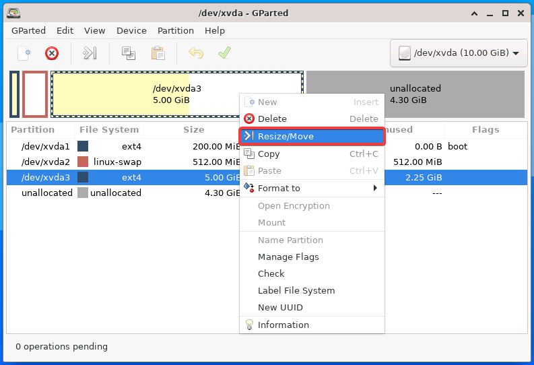534x365 pixels.
Task: Select Information in the context menu
Action: (x=312, y=325)
